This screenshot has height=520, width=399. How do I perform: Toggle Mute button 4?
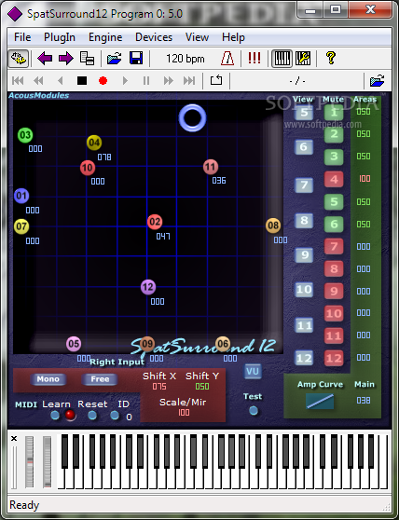[334, 180]
